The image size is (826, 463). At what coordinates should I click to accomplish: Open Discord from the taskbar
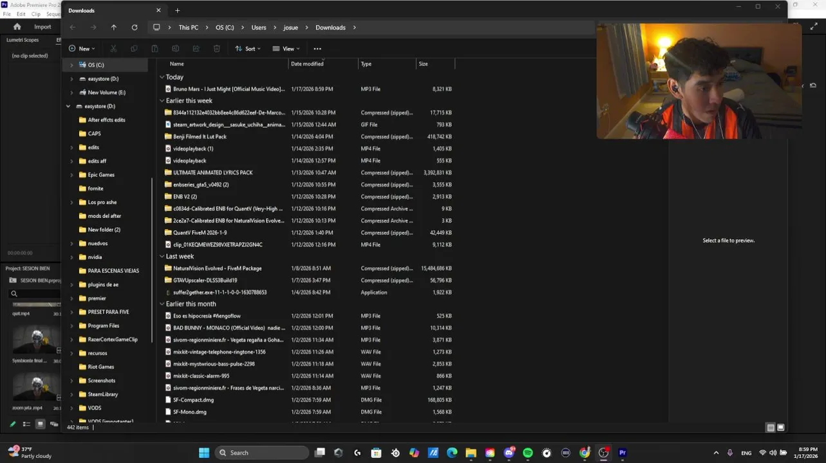click(509, 453)
